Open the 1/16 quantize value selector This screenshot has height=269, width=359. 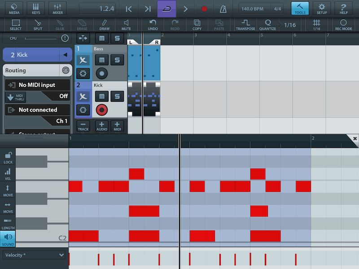point(290,25)
